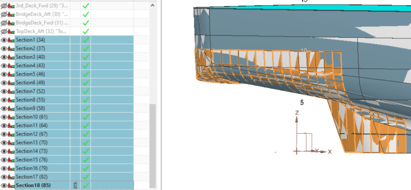Click the sketch icon of Section2 (37)
Image resolution: width=411 pixels, height=190 pixels.
(x=11, y=49)
